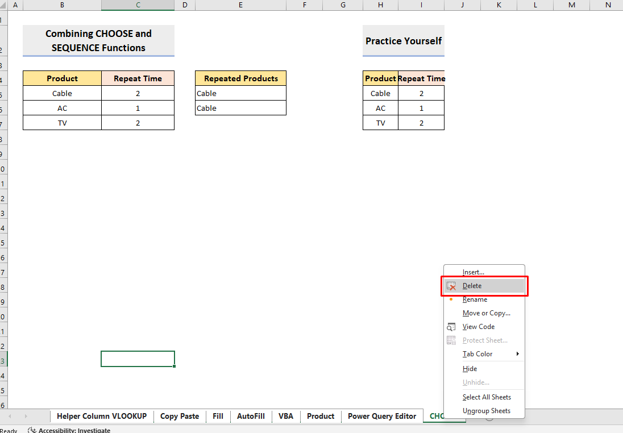Image resolution: width=623 pixels, height=433 pixels.
Task: Switch to Helper Column VLOOKUP sheet tab
Action: [102, 417]
